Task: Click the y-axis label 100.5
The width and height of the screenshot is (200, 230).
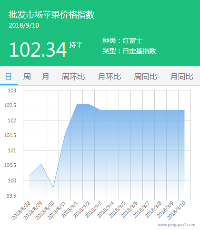Action: [x=10, y=166]
